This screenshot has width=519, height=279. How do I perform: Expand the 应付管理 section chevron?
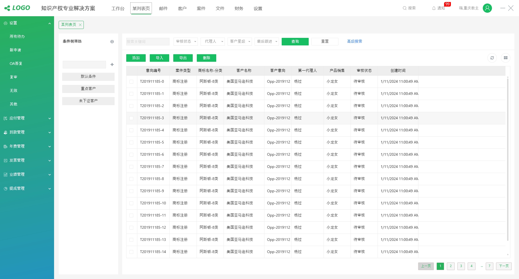(49, 118)
